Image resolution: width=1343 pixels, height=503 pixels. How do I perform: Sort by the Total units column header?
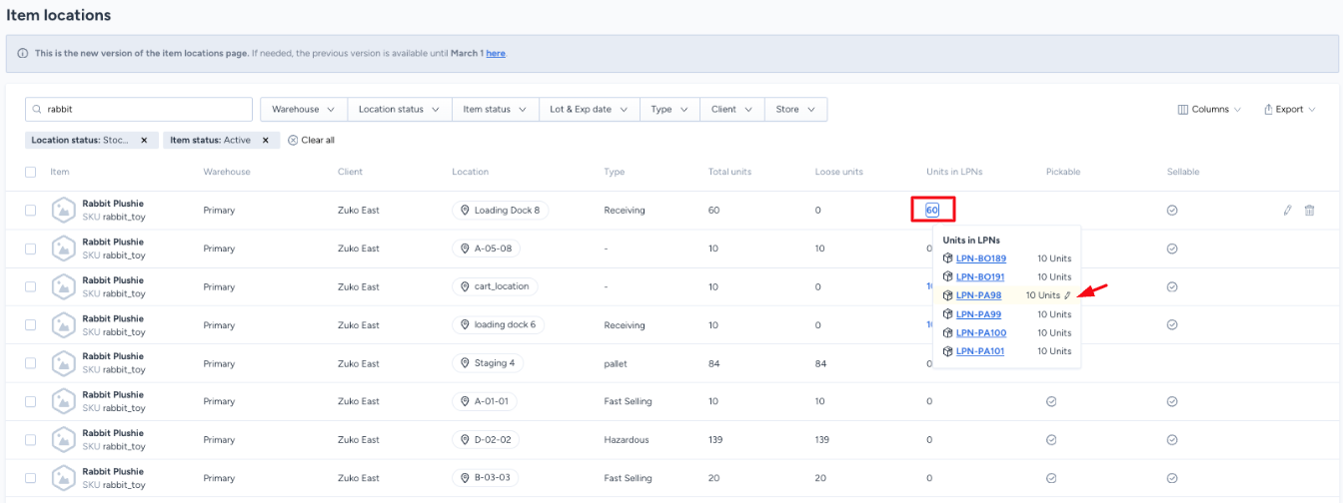[x=729, y=172]
